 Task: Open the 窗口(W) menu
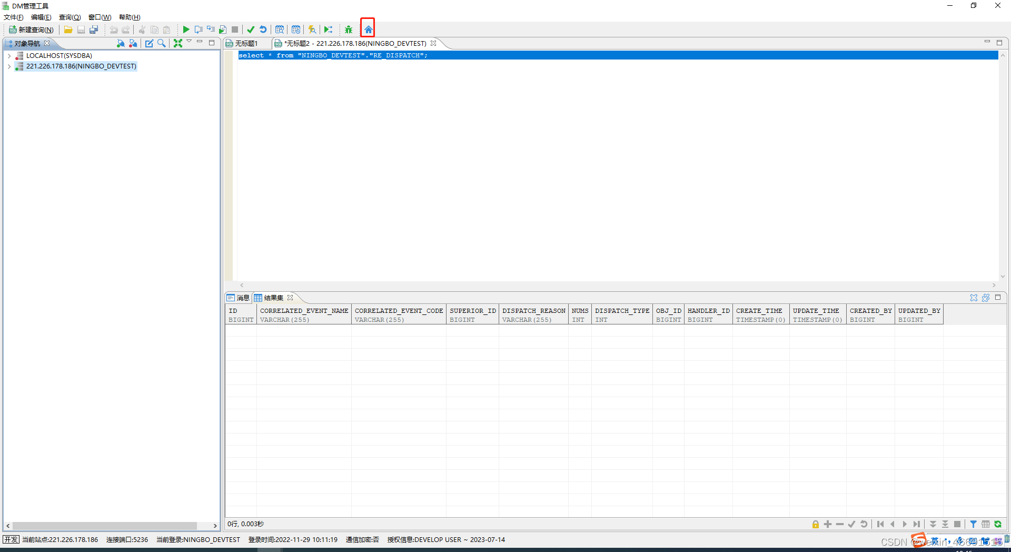point(100,17)
